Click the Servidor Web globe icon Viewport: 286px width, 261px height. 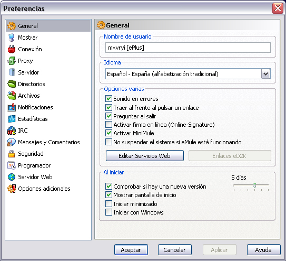(12, 177)
